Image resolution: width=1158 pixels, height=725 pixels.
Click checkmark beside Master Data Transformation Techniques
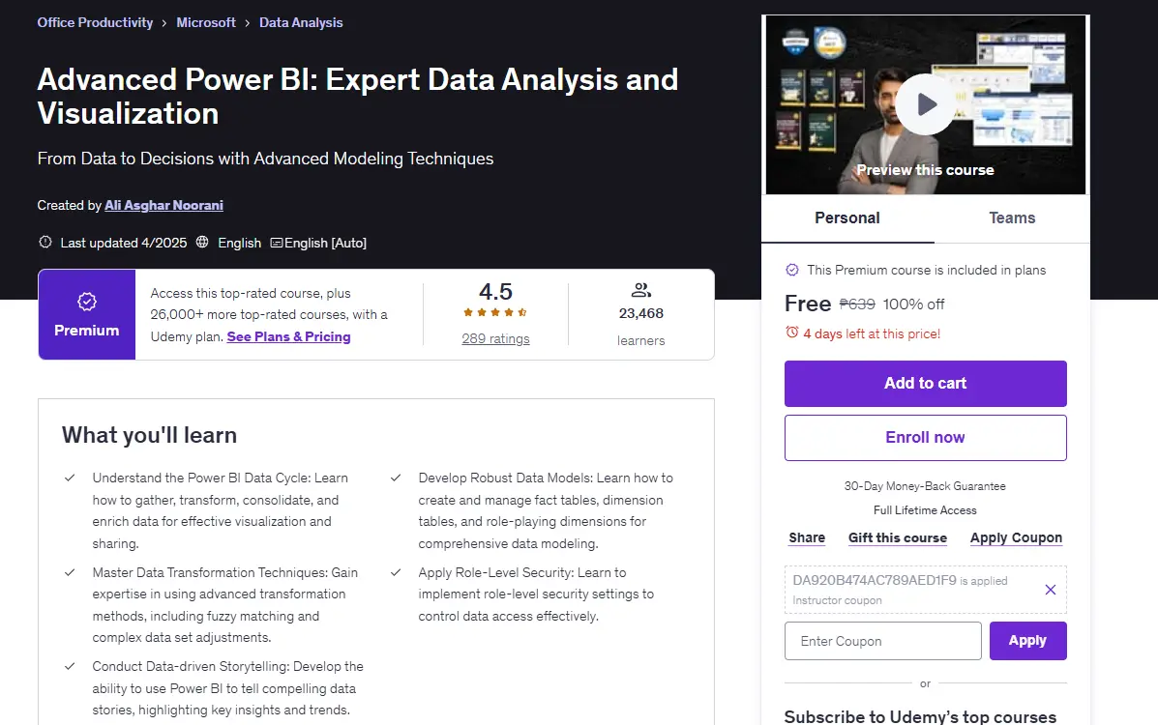point(70,572)
